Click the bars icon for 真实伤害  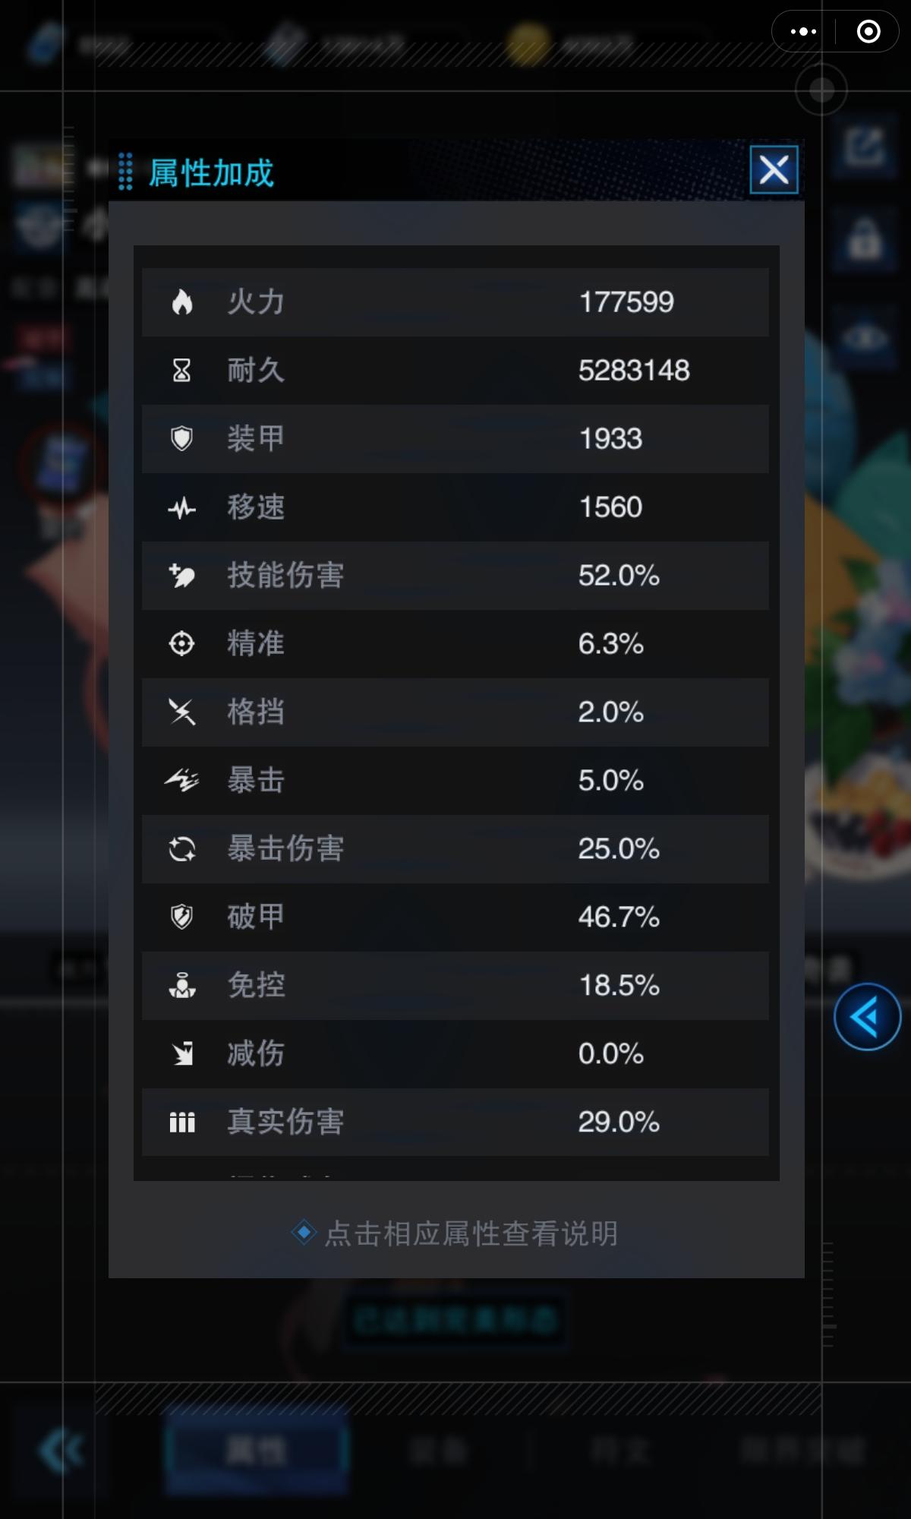182,1123
